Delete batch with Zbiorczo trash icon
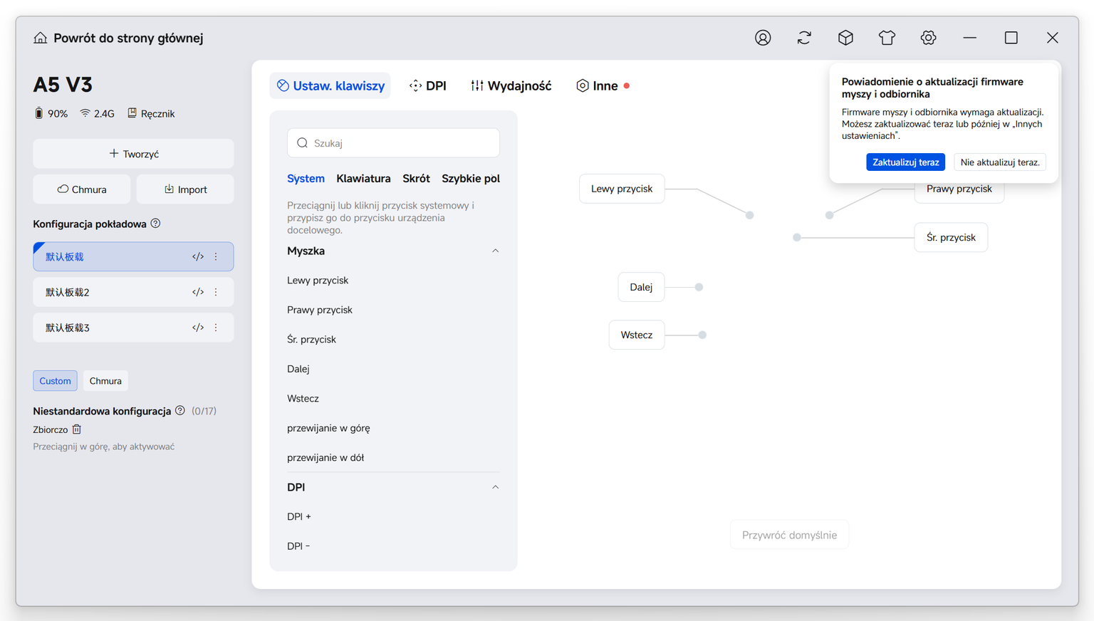The image size is (1094, 621). (77, 429)
